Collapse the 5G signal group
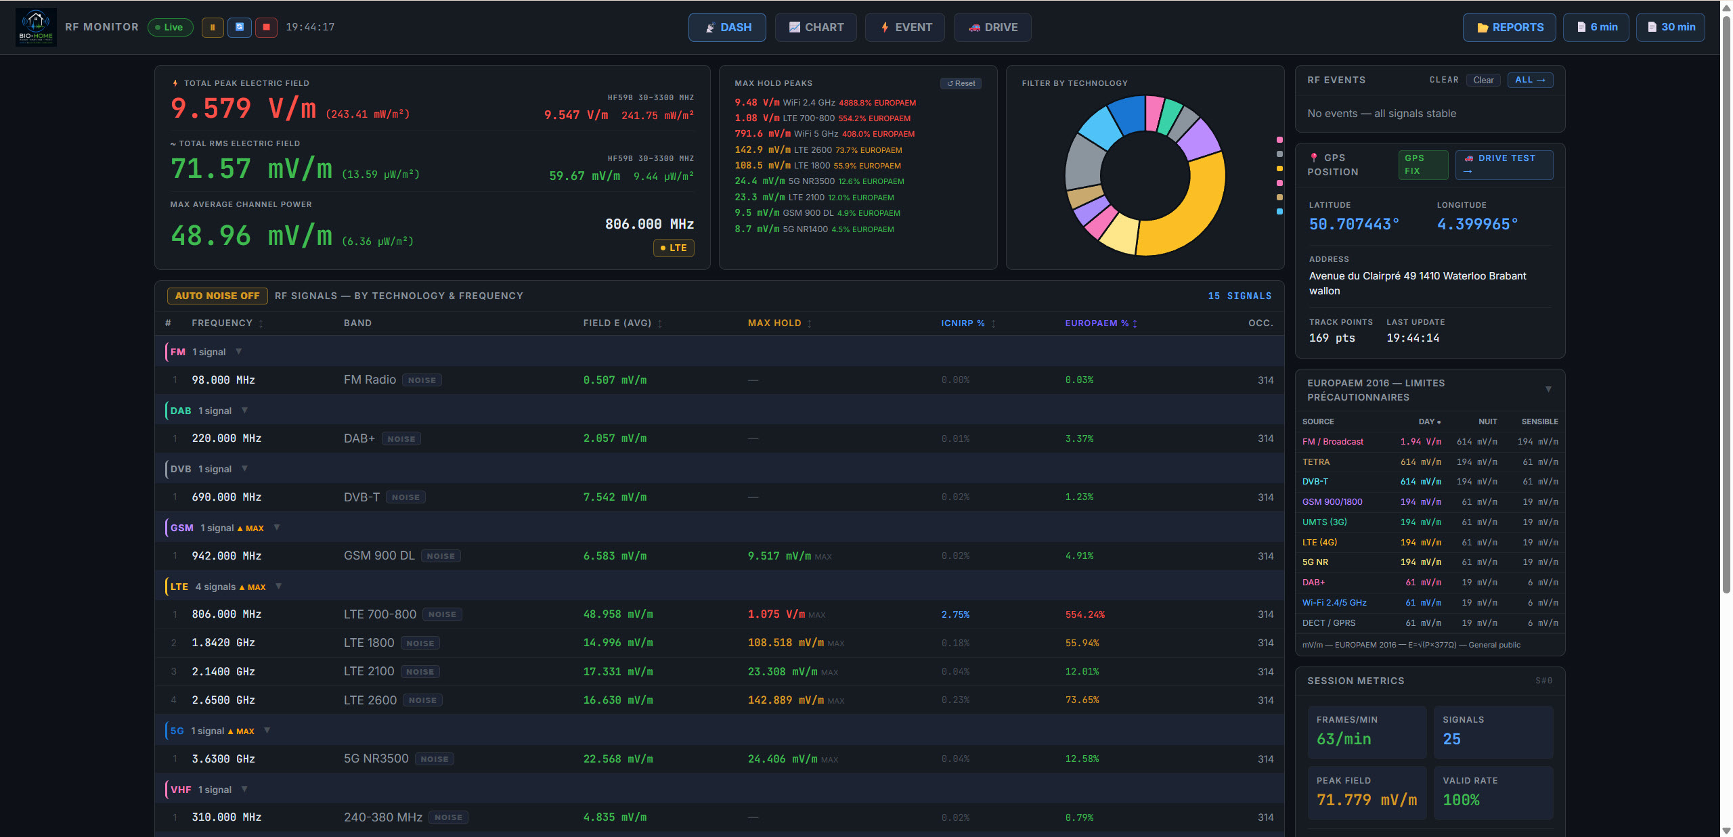 click(267, 731)
